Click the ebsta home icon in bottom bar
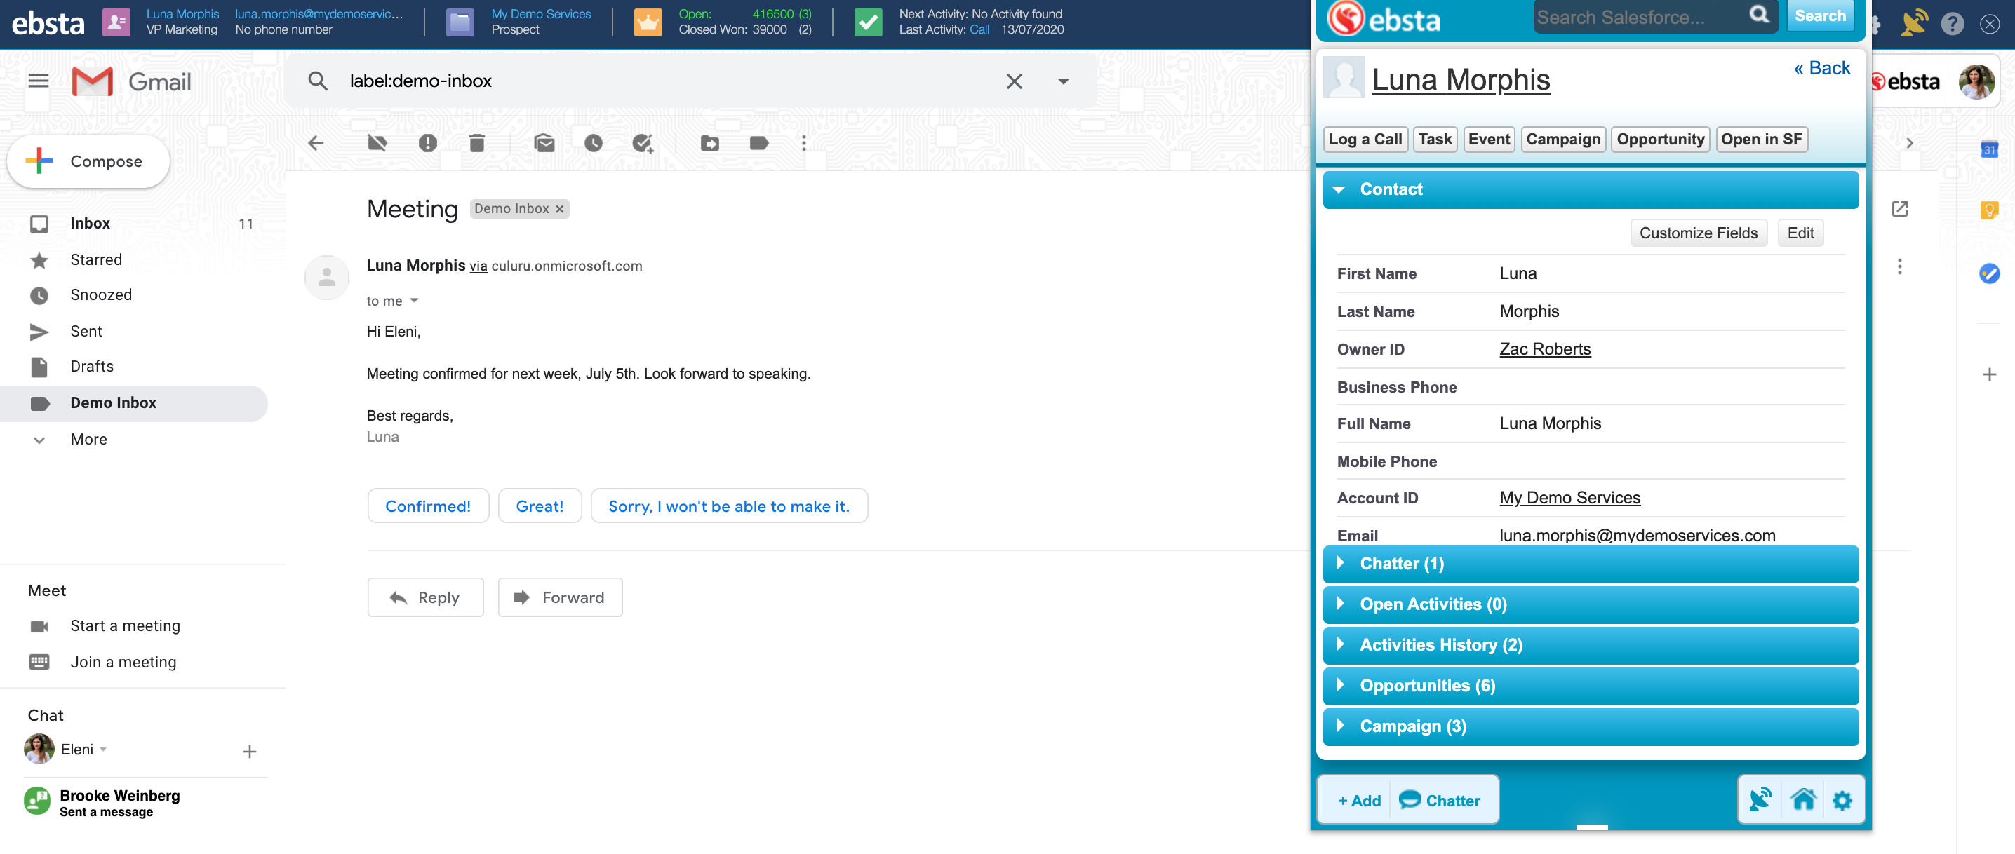Image resolution: width=2015 pixels, height=854 pixels. [1803, 799]
